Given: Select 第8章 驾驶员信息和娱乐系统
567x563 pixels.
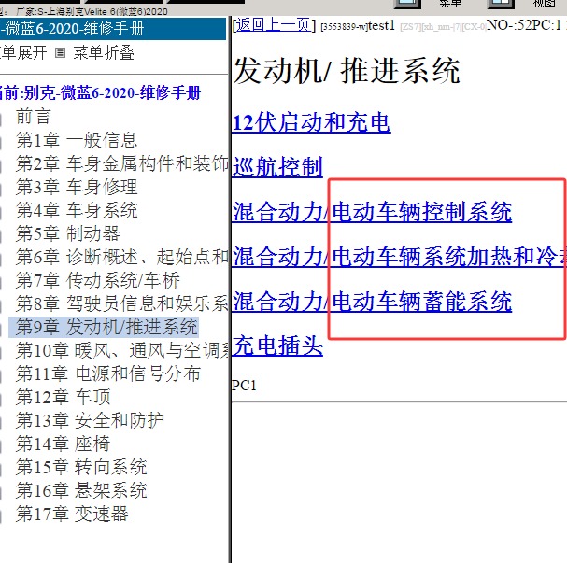Looking at the screenshot, I should [x=121, y=303].
